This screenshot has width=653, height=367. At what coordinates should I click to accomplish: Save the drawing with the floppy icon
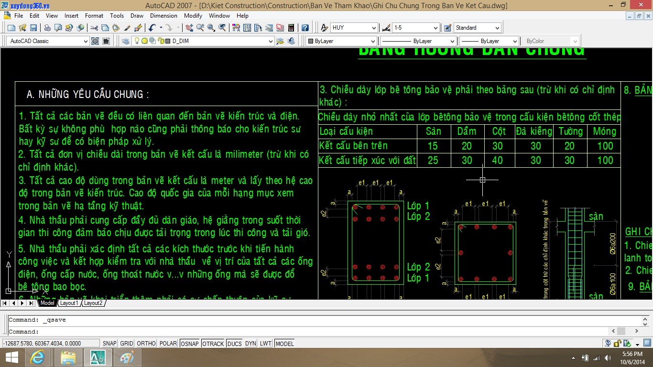(x=33, y=28)
